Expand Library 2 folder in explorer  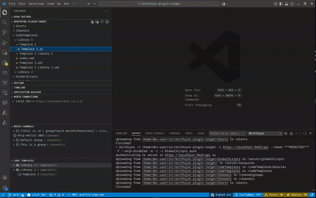tap(61, 72)
